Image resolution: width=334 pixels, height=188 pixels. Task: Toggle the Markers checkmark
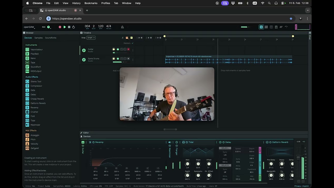[132, 43]
